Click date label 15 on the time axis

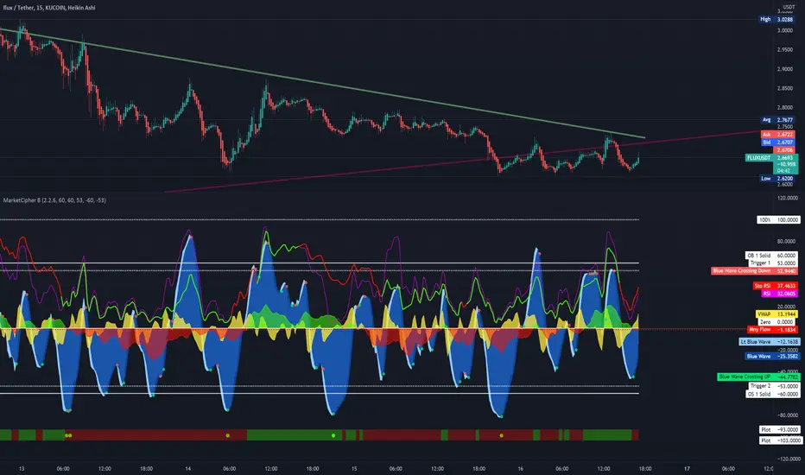(354, 468)
